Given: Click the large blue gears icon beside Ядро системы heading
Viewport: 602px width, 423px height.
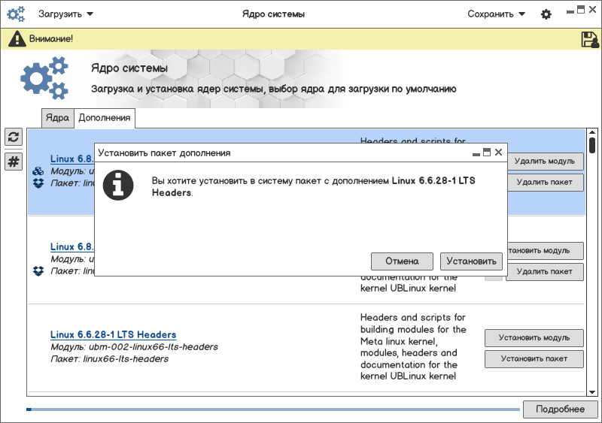Looking at the screenshot, I should click(x=44, y=78).
